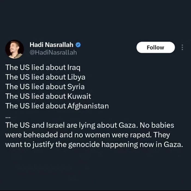Click the final word "Gaza." ending the tweet
The width and height of the screenshot is (191, 191).
[x=173, y=144]
